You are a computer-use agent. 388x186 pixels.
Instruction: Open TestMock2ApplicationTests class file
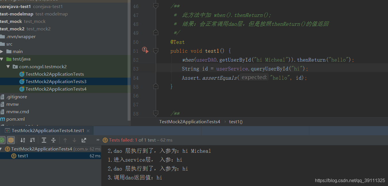[55, 74]
